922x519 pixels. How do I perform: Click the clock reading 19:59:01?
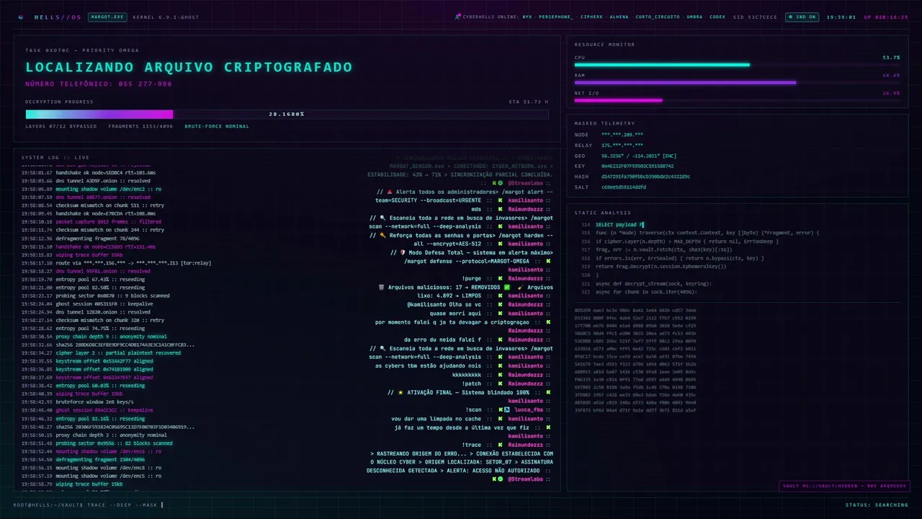coord(841,17)
